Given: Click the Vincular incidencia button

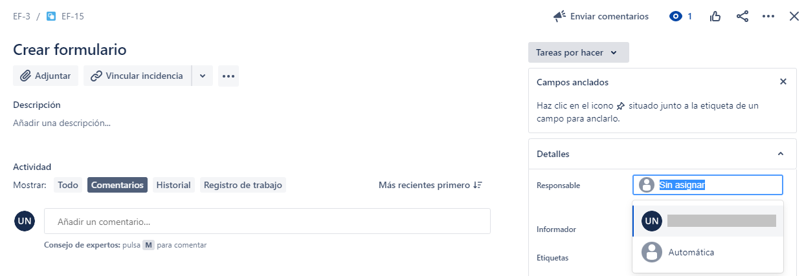Looking at the screenshot, I should pyautogui.click(x=137, y=76).
